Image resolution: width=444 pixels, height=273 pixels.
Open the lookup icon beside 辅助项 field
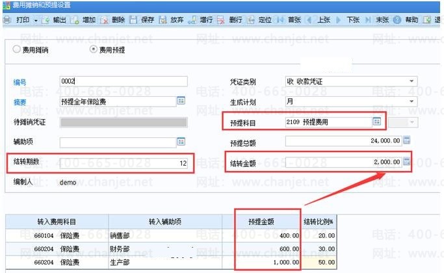point(181,142)
